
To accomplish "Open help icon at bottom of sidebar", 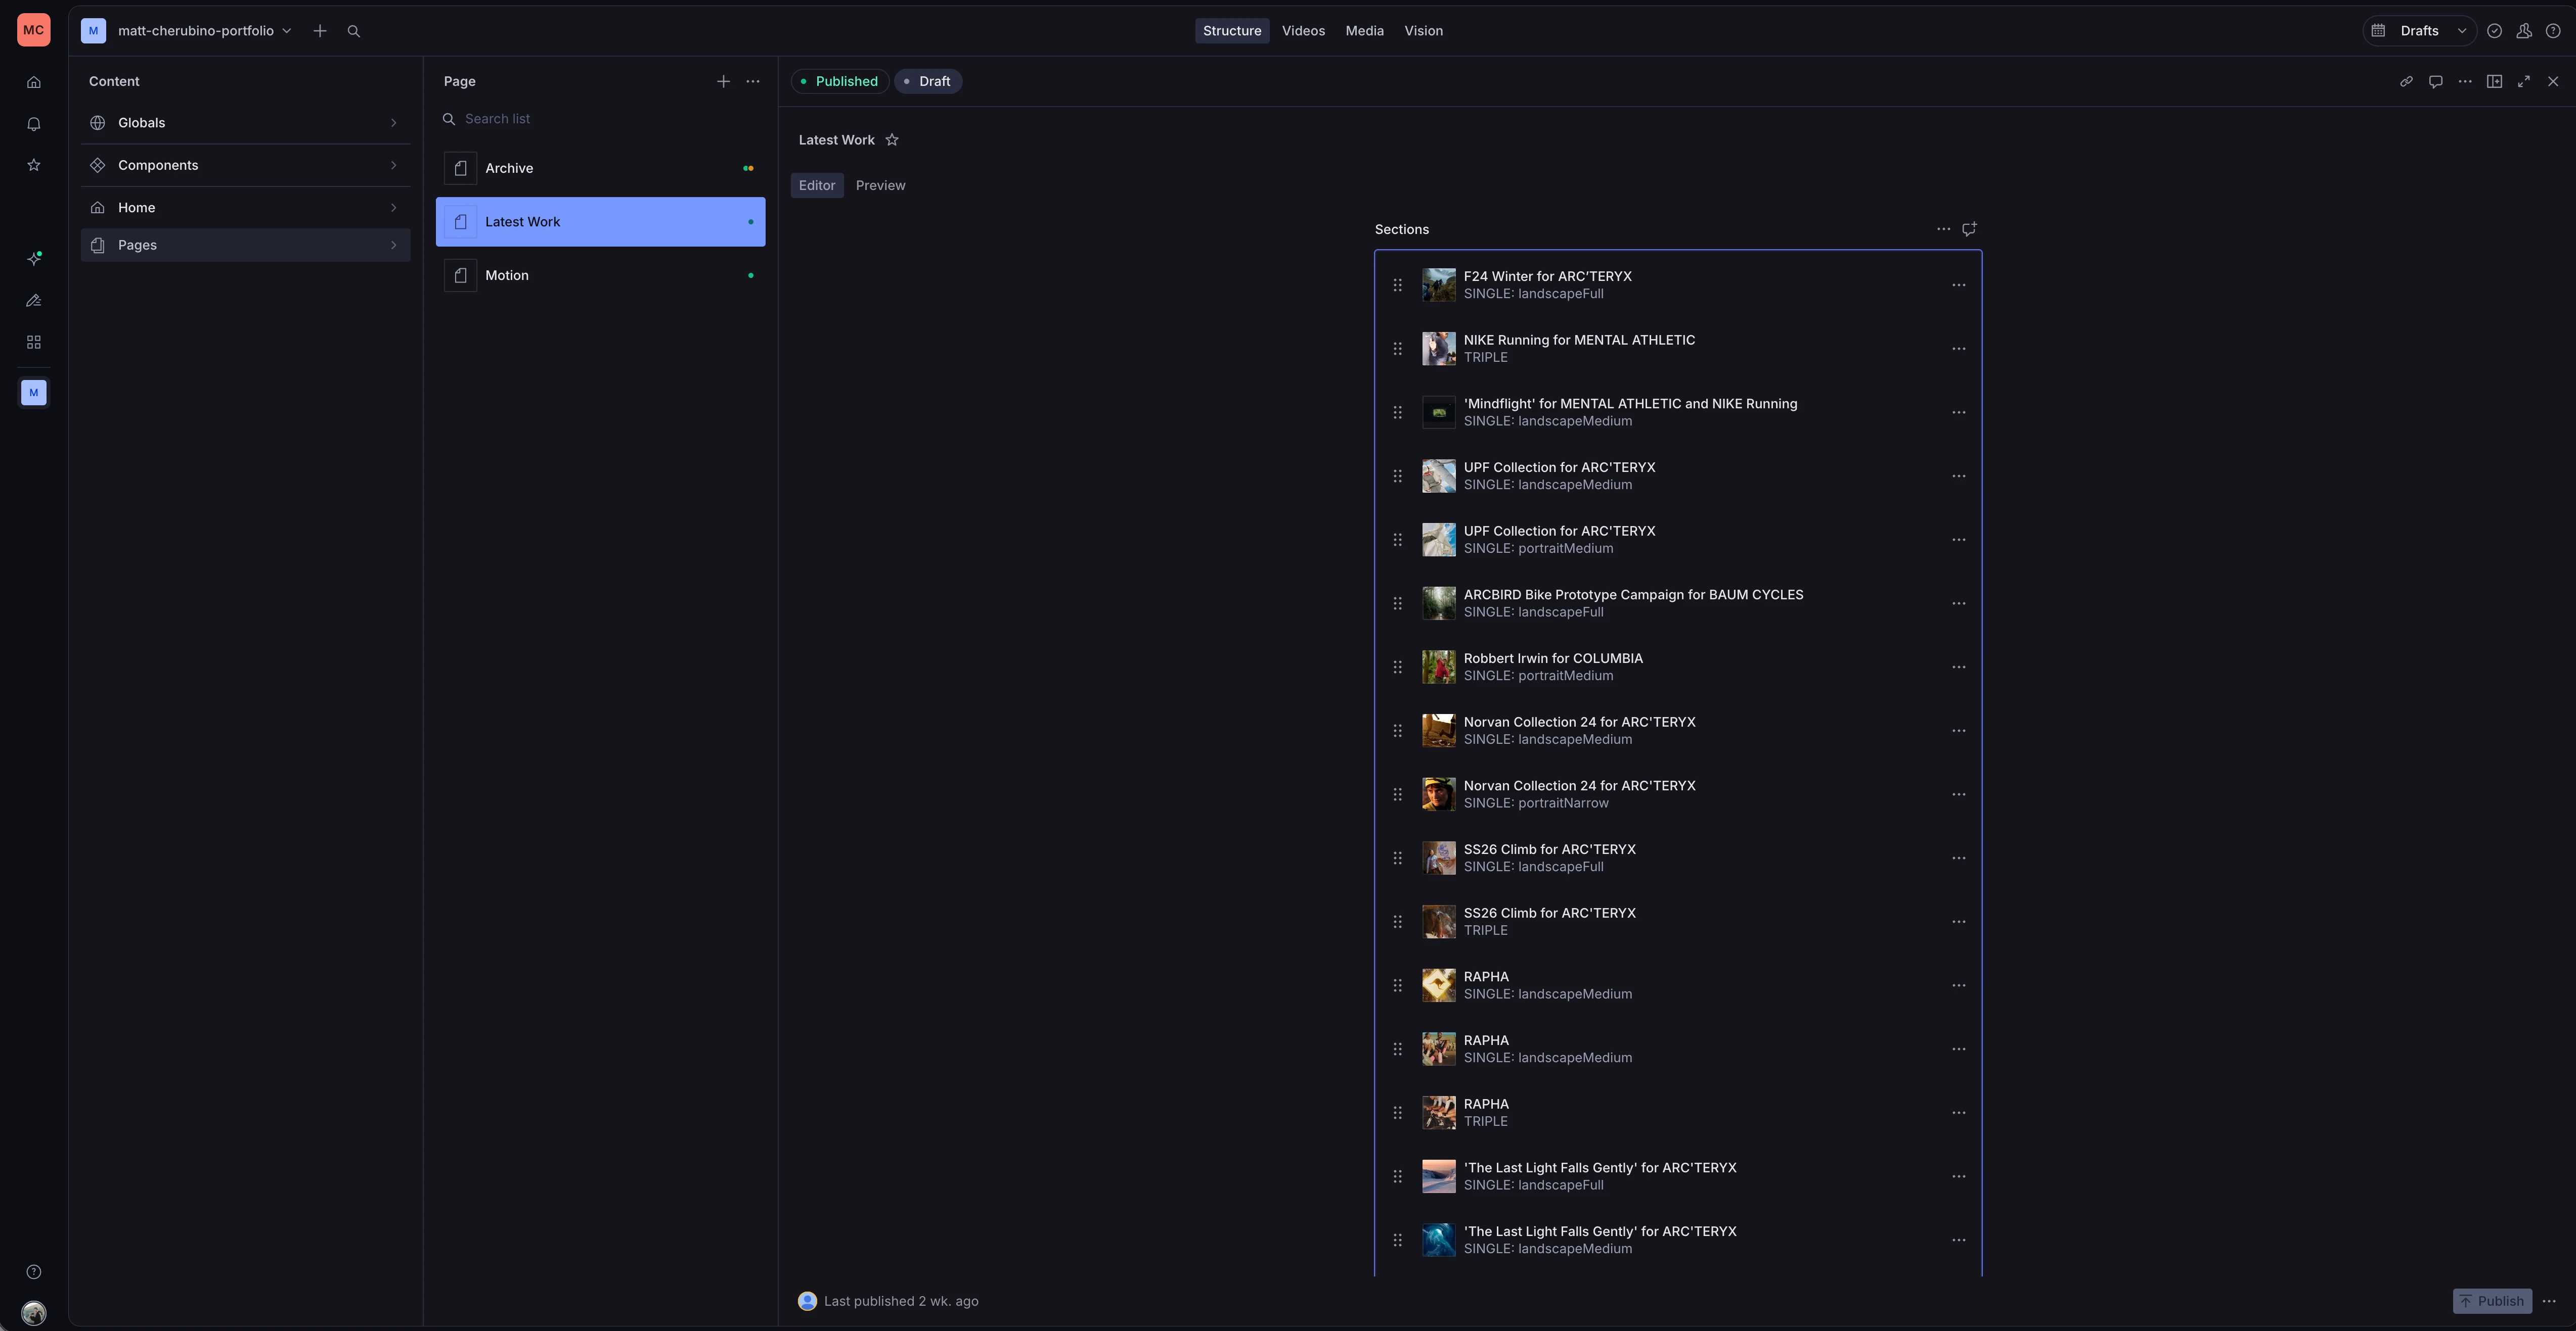I will (33, 1272).
